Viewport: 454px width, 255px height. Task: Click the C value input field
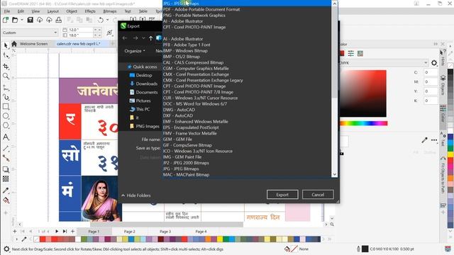[431, 72]
